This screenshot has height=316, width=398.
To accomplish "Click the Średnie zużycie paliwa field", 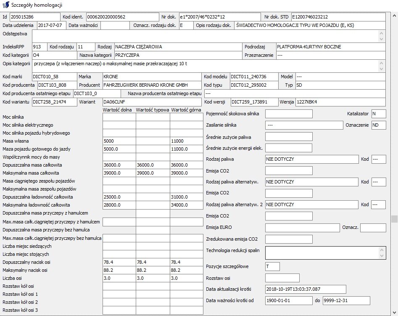I will pyautogui.click(x=289, y=136).
